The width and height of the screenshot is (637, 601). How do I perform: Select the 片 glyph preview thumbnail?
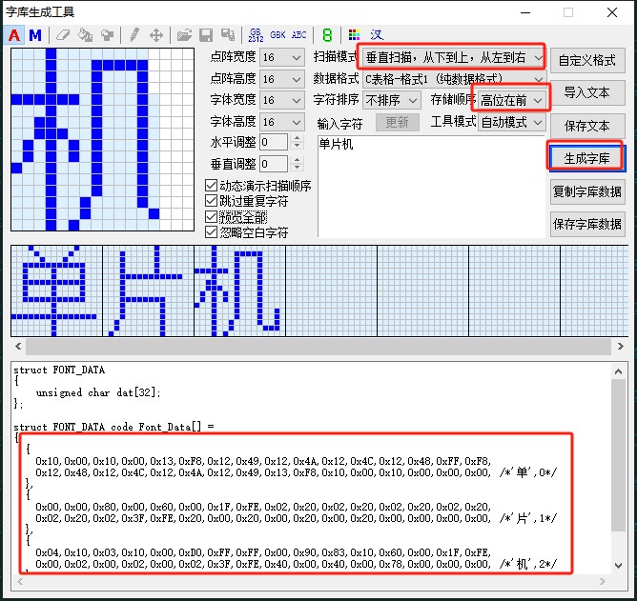click(148, 290)
